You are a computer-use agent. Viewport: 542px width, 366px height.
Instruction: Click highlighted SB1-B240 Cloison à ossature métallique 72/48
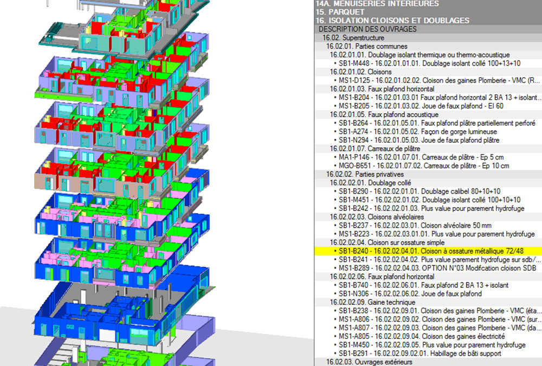428,251
